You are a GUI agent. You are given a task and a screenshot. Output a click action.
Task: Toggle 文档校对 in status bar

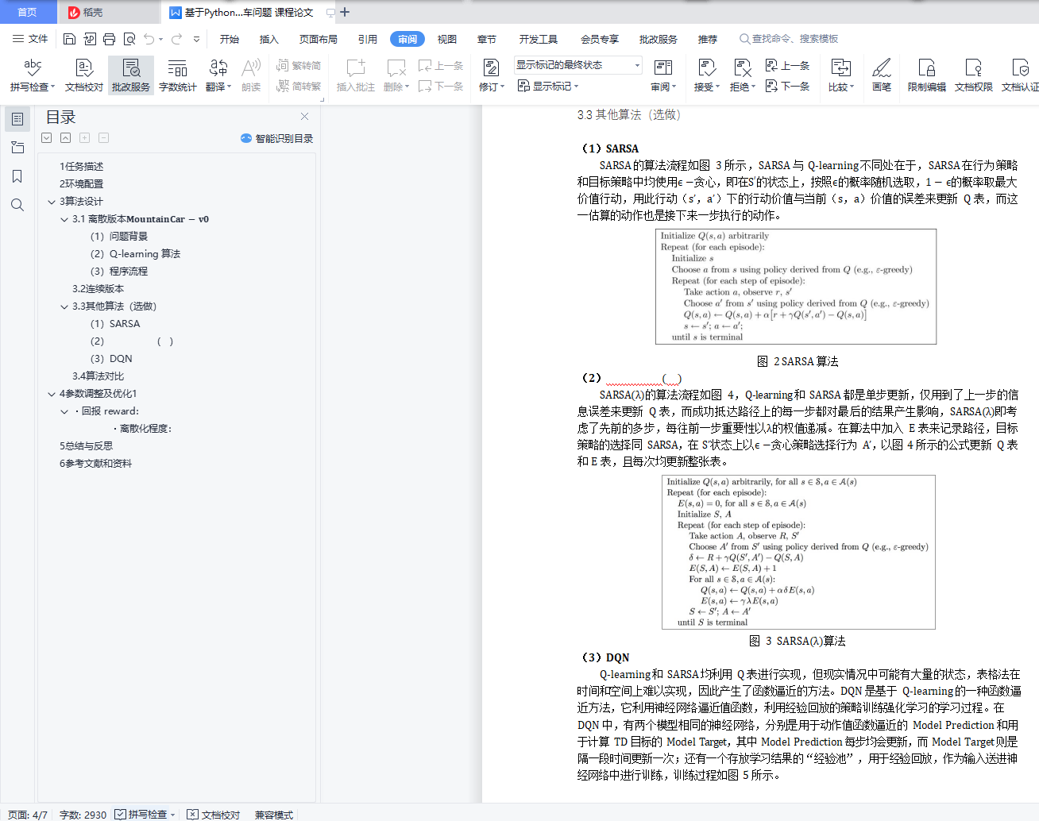pos(214,815)
